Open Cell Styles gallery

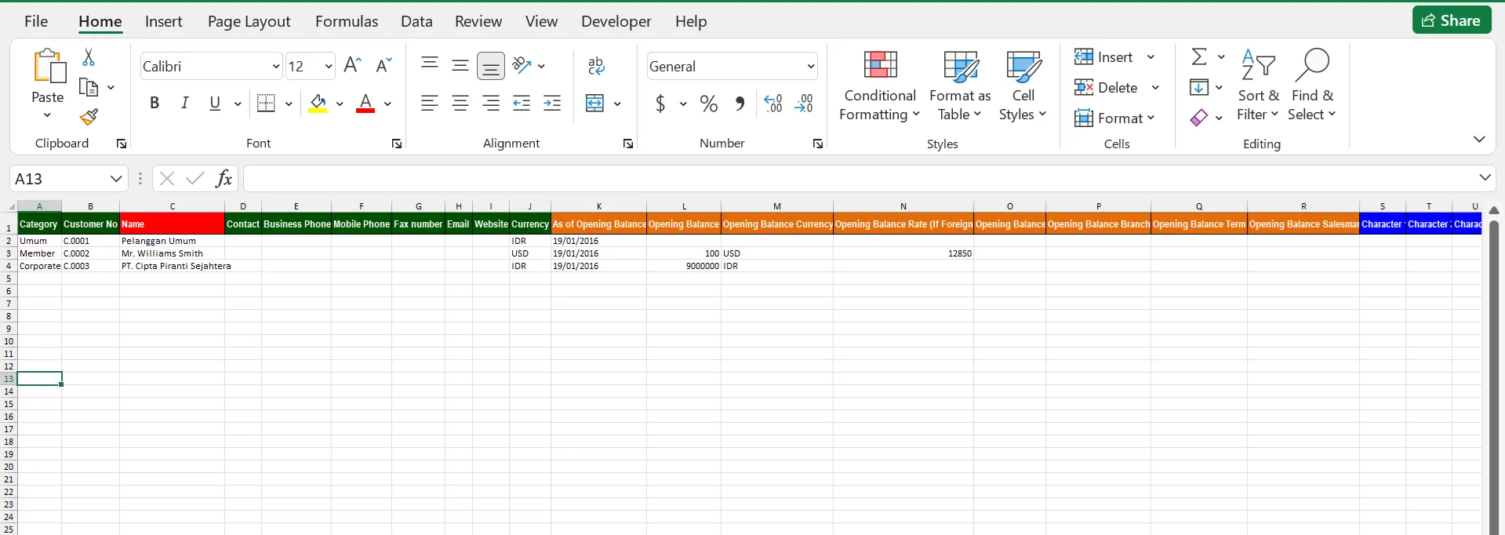(1023, 86)
